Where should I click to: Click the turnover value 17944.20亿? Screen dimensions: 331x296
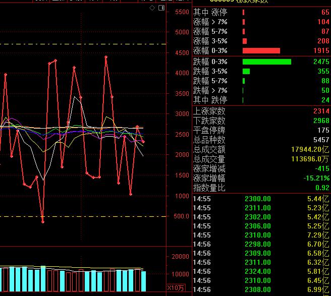(310, 149)
